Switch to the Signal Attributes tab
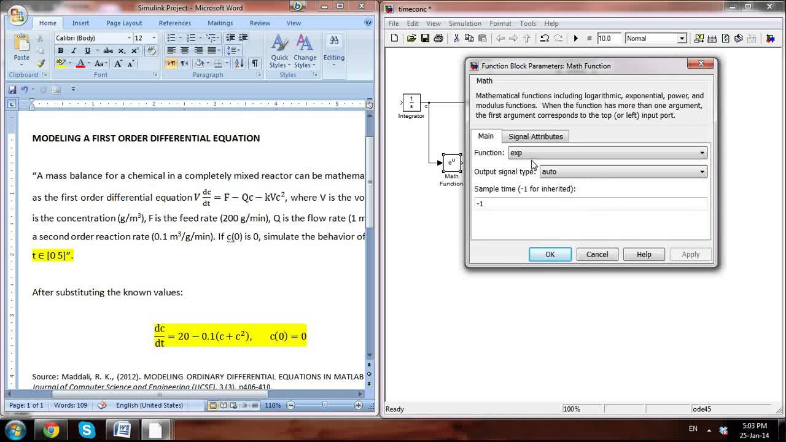Viewport: 786px width, 442px height. 535,136
